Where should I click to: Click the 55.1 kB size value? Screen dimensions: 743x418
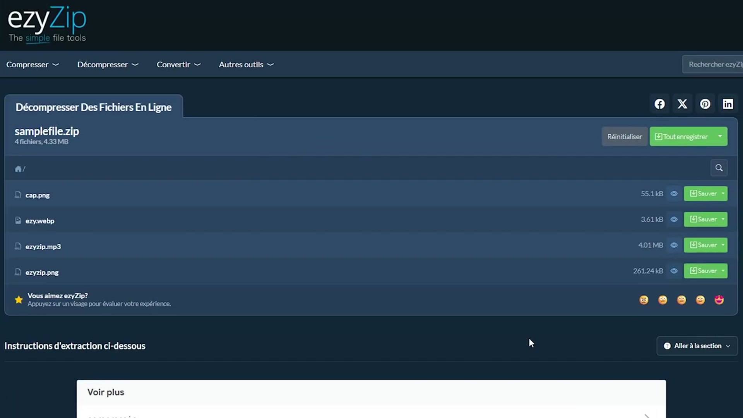pyautogui.click(x=652, y=194)
